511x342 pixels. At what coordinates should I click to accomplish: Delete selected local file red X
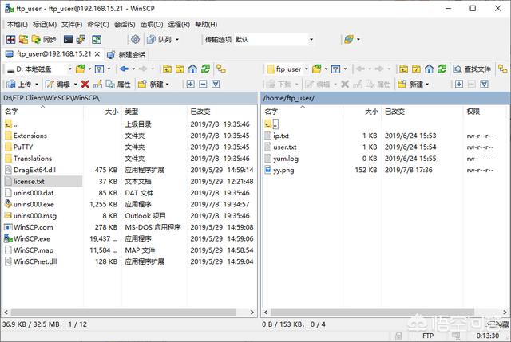tap(85, 85)
